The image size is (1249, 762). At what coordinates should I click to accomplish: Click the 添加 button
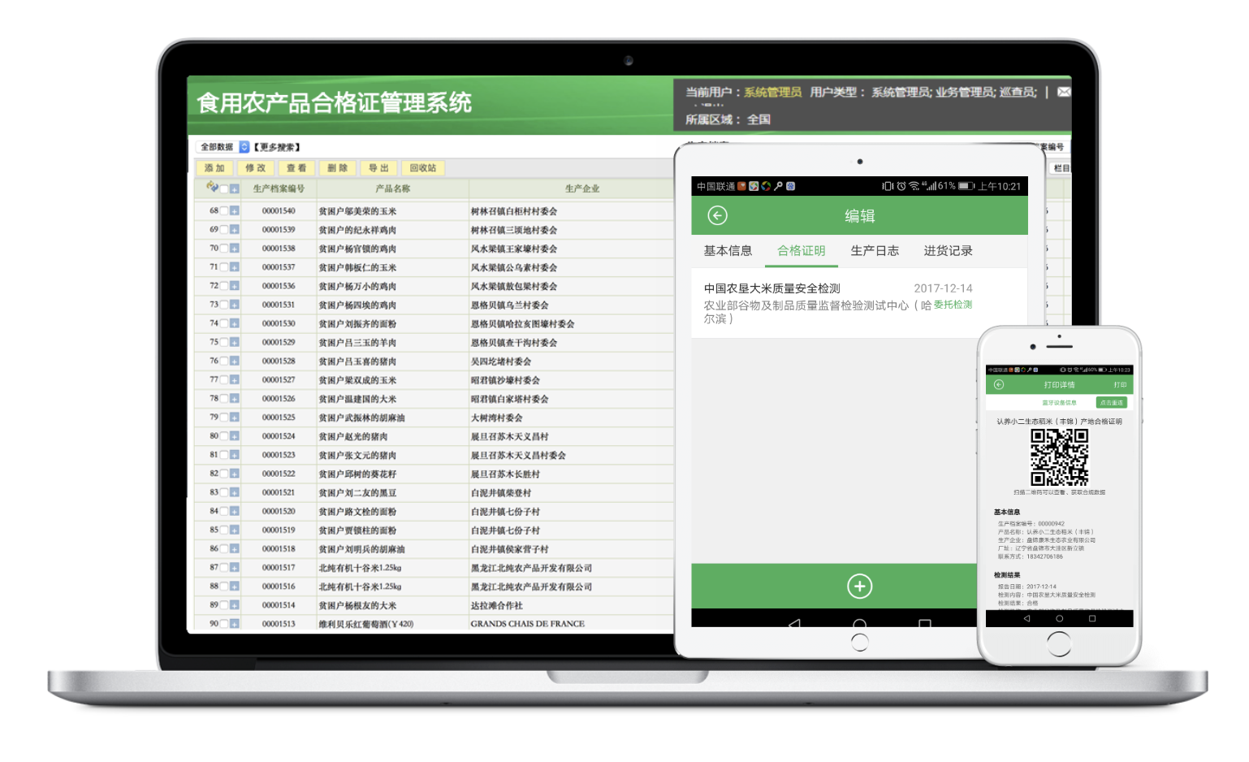pos(214,168)
